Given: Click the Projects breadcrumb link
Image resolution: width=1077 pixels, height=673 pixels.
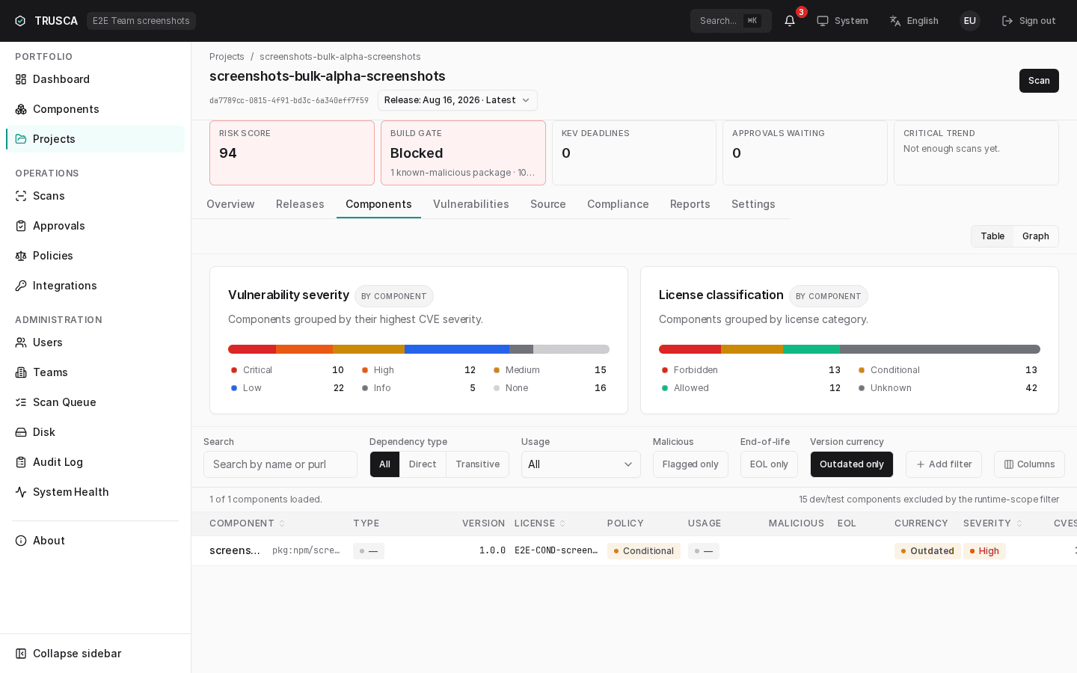Looking at the screenshot, I should [227, 57].
